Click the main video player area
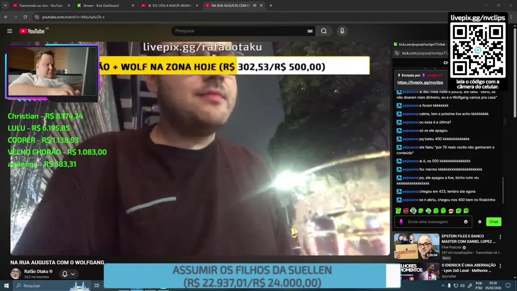517x291 pixels. click(x=200, y=149)
